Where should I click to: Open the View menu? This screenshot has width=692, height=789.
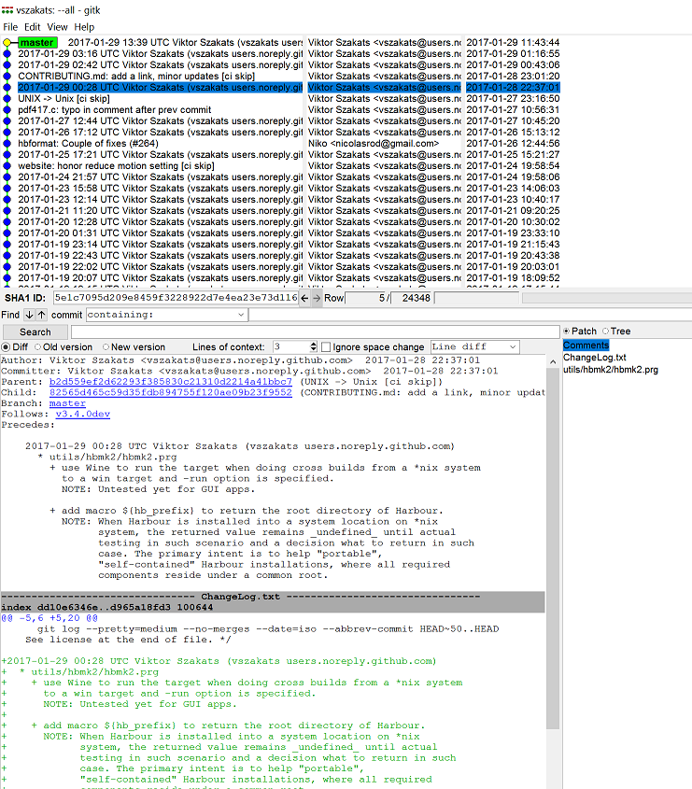point(57,27)
